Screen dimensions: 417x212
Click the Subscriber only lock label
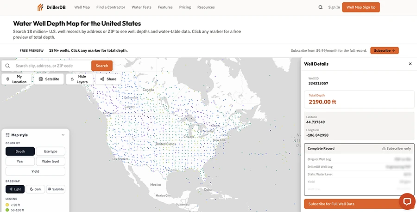coord(397,148)
